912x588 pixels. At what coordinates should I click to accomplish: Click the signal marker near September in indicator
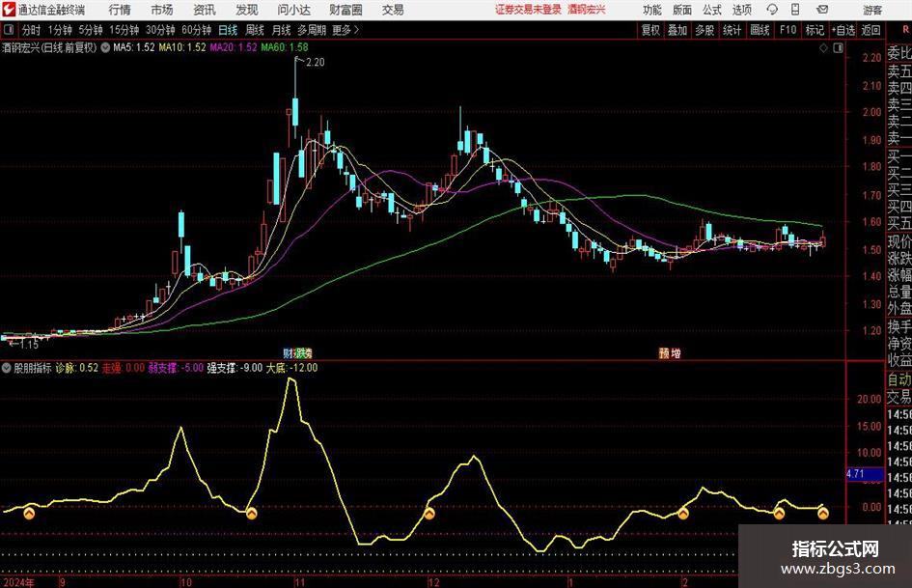(29, 514)
